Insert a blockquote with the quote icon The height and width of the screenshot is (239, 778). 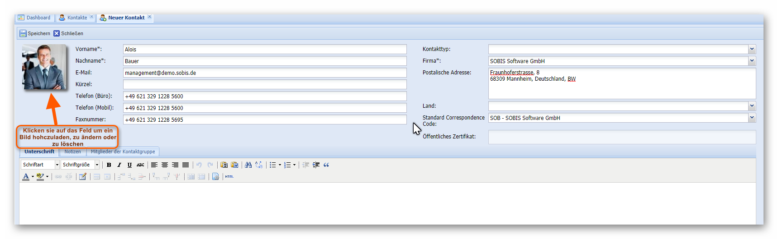326,165
